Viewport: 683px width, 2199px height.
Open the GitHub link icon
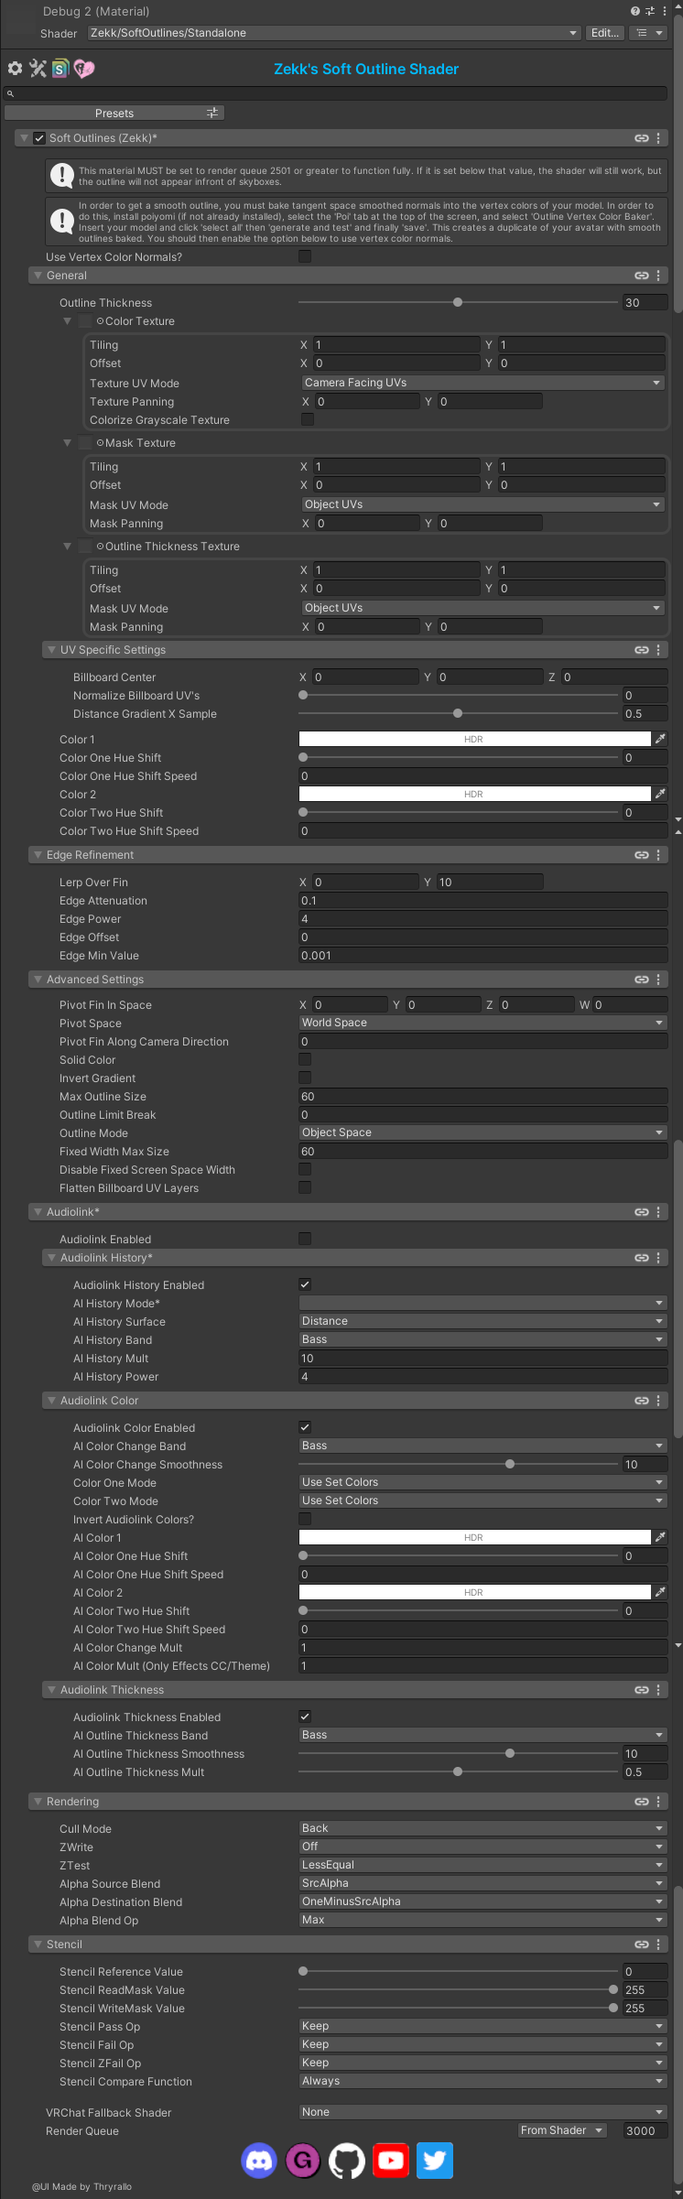pyautogui.click(x=347, y=2161)
